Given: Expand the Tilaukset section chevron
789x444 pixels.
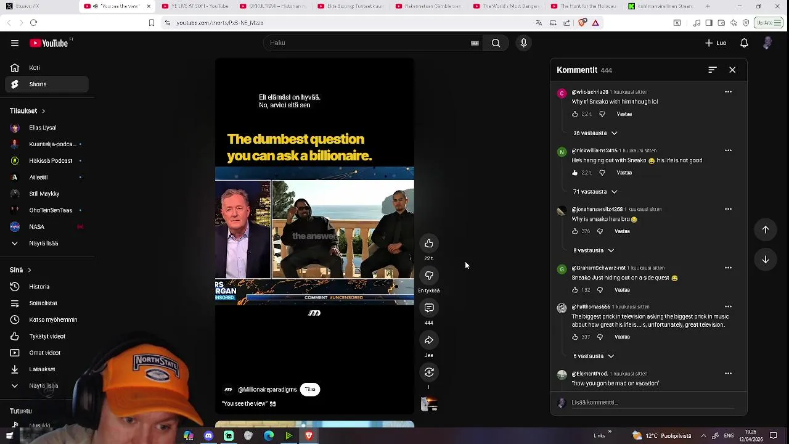Looking at the screenshot, I should point(43,111).
